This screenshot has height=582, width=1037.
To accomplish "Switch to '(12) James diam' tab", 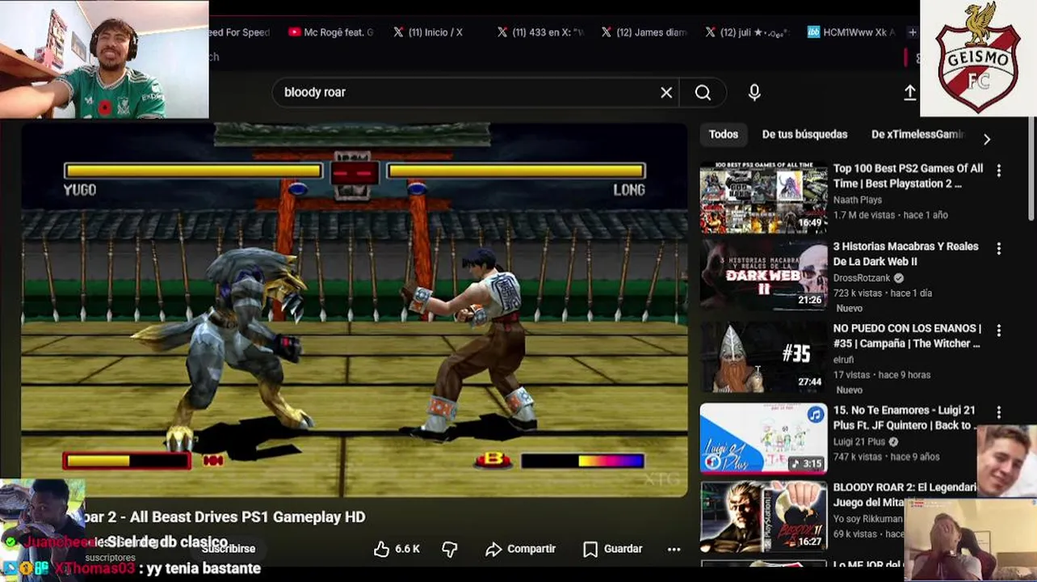I will (x=644, y=32).
